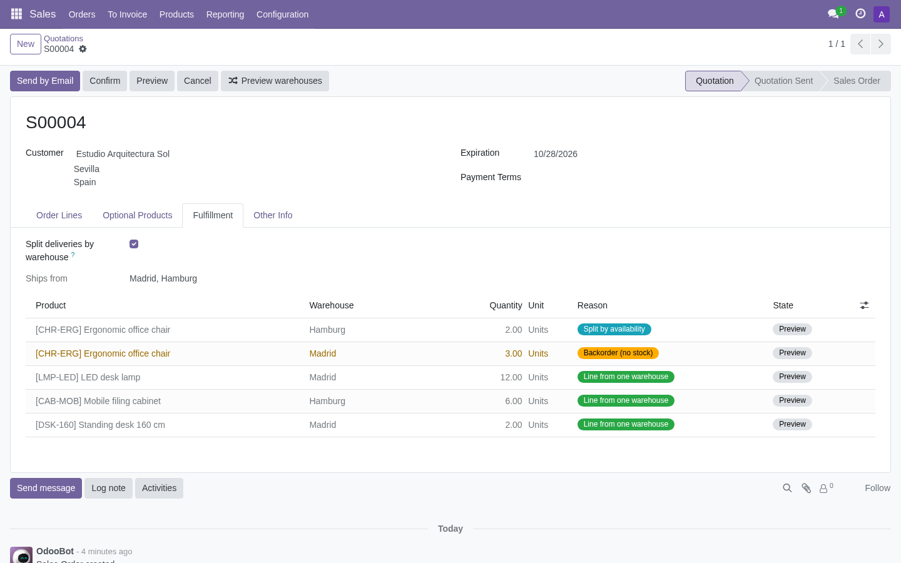Click the New record button
This screenshot has height=563, width=901.
coord(26,44)
